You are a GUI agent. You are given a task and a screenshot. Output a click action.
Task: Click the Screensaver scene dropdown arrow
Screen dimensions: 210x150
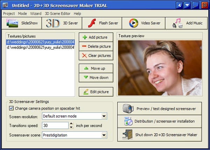pyautogui.click(x=104, y=135)
